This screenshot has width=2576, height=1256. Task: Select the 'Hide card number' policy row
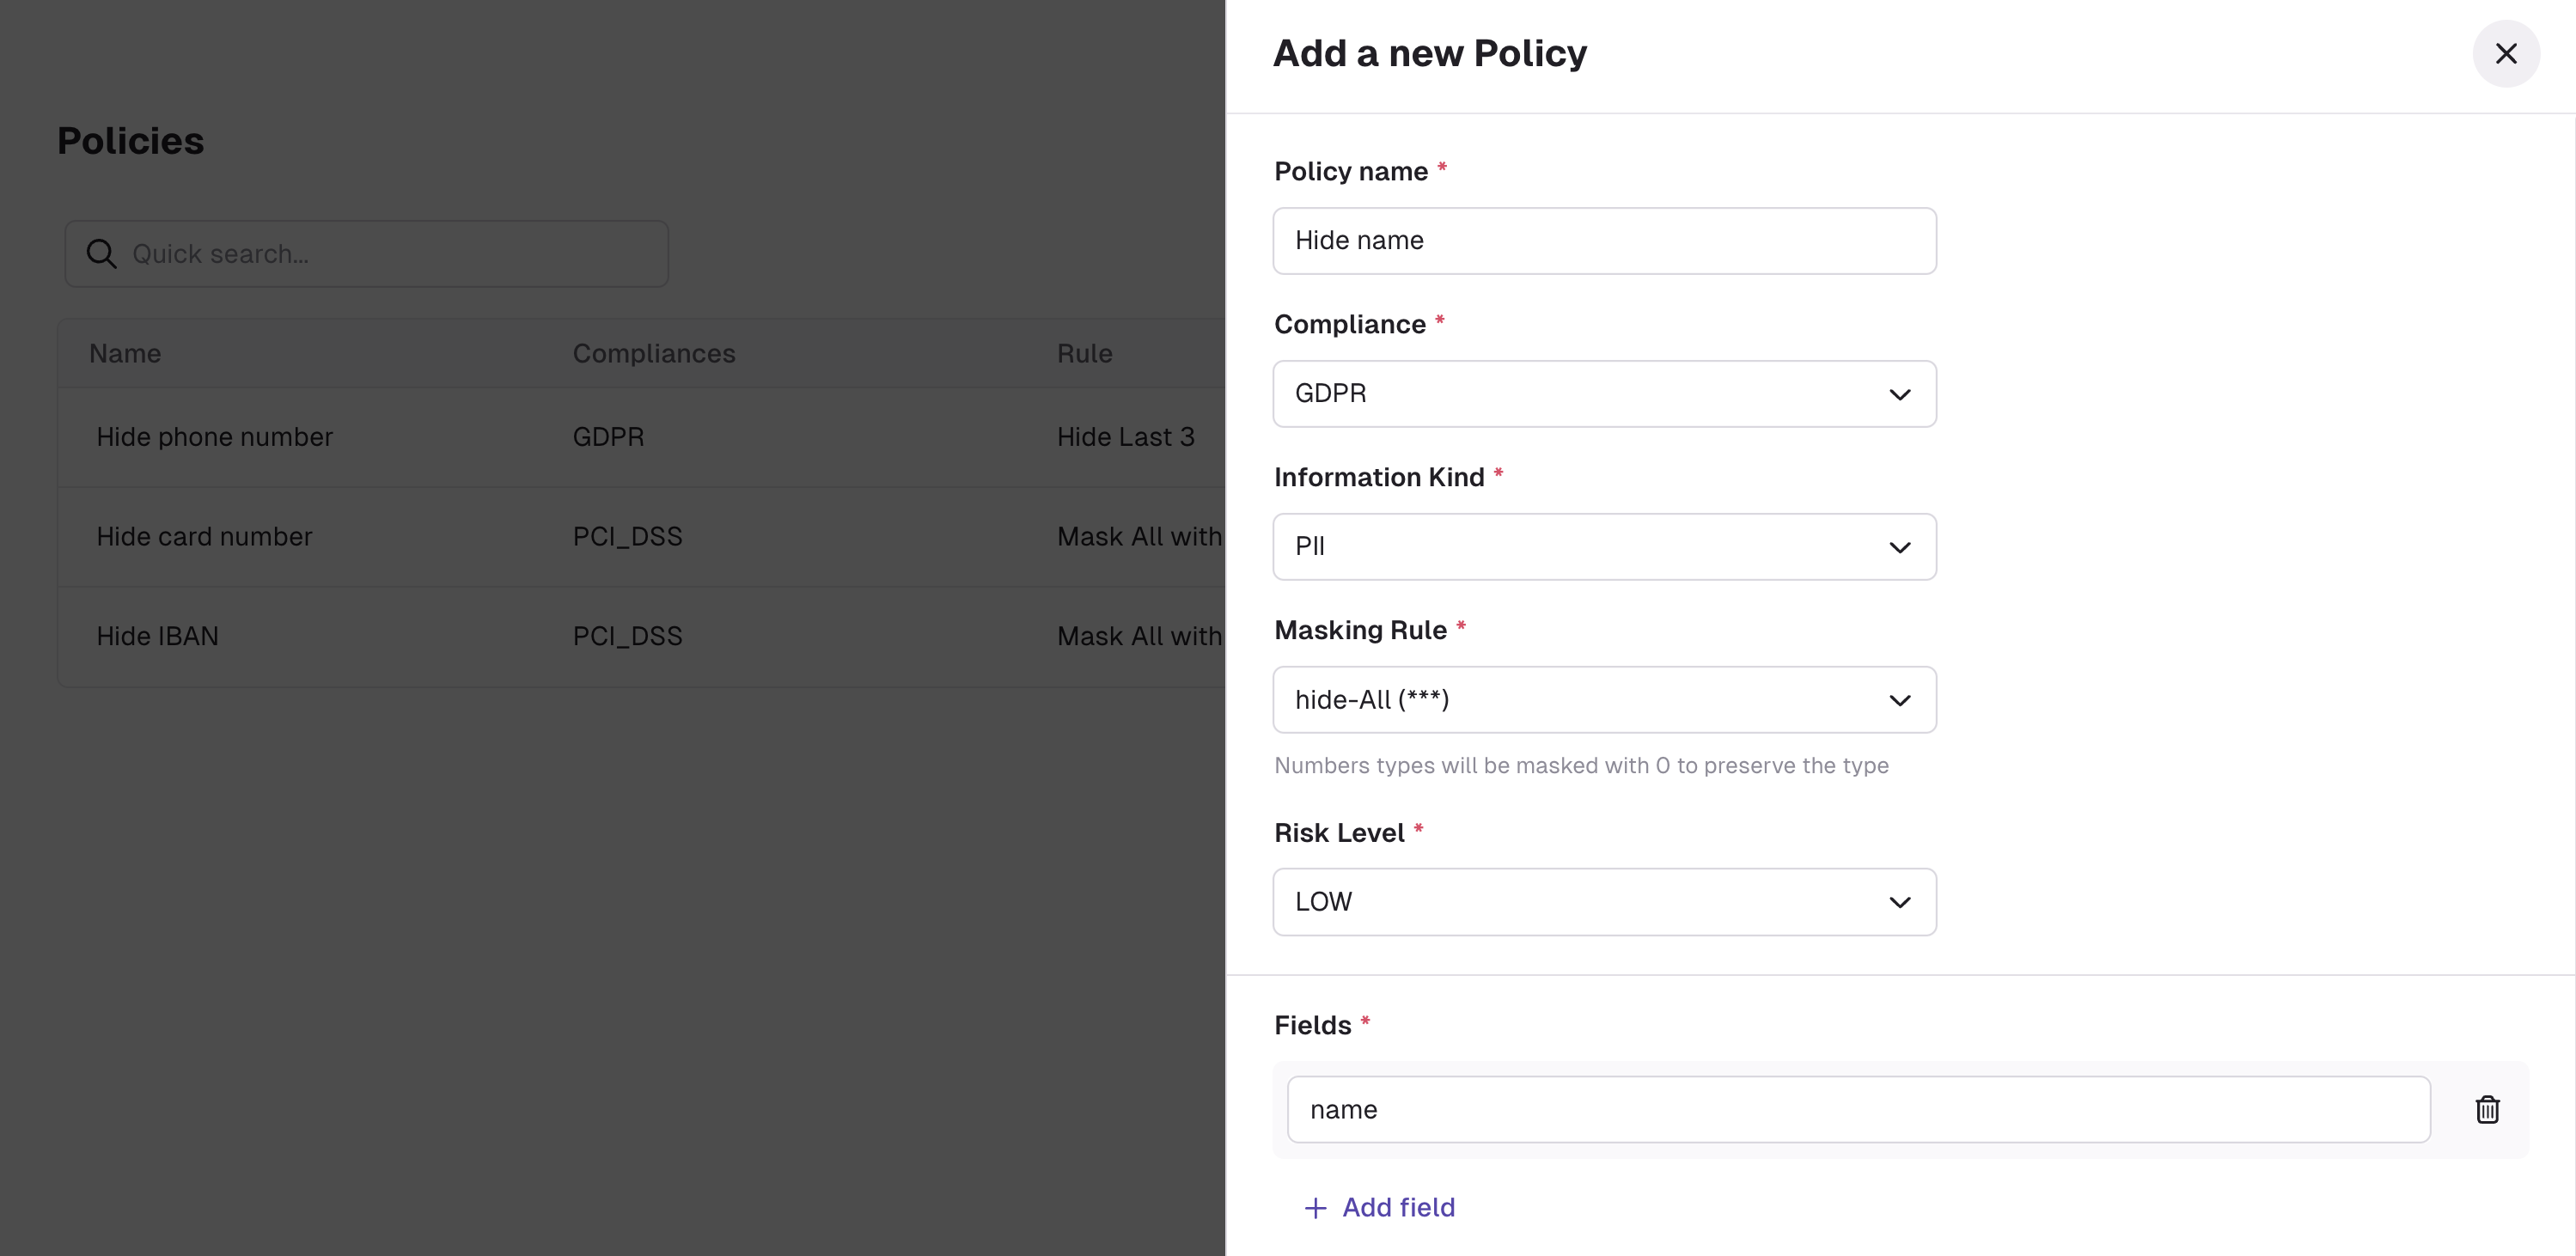pyautogui.click(x=641, y=537)
